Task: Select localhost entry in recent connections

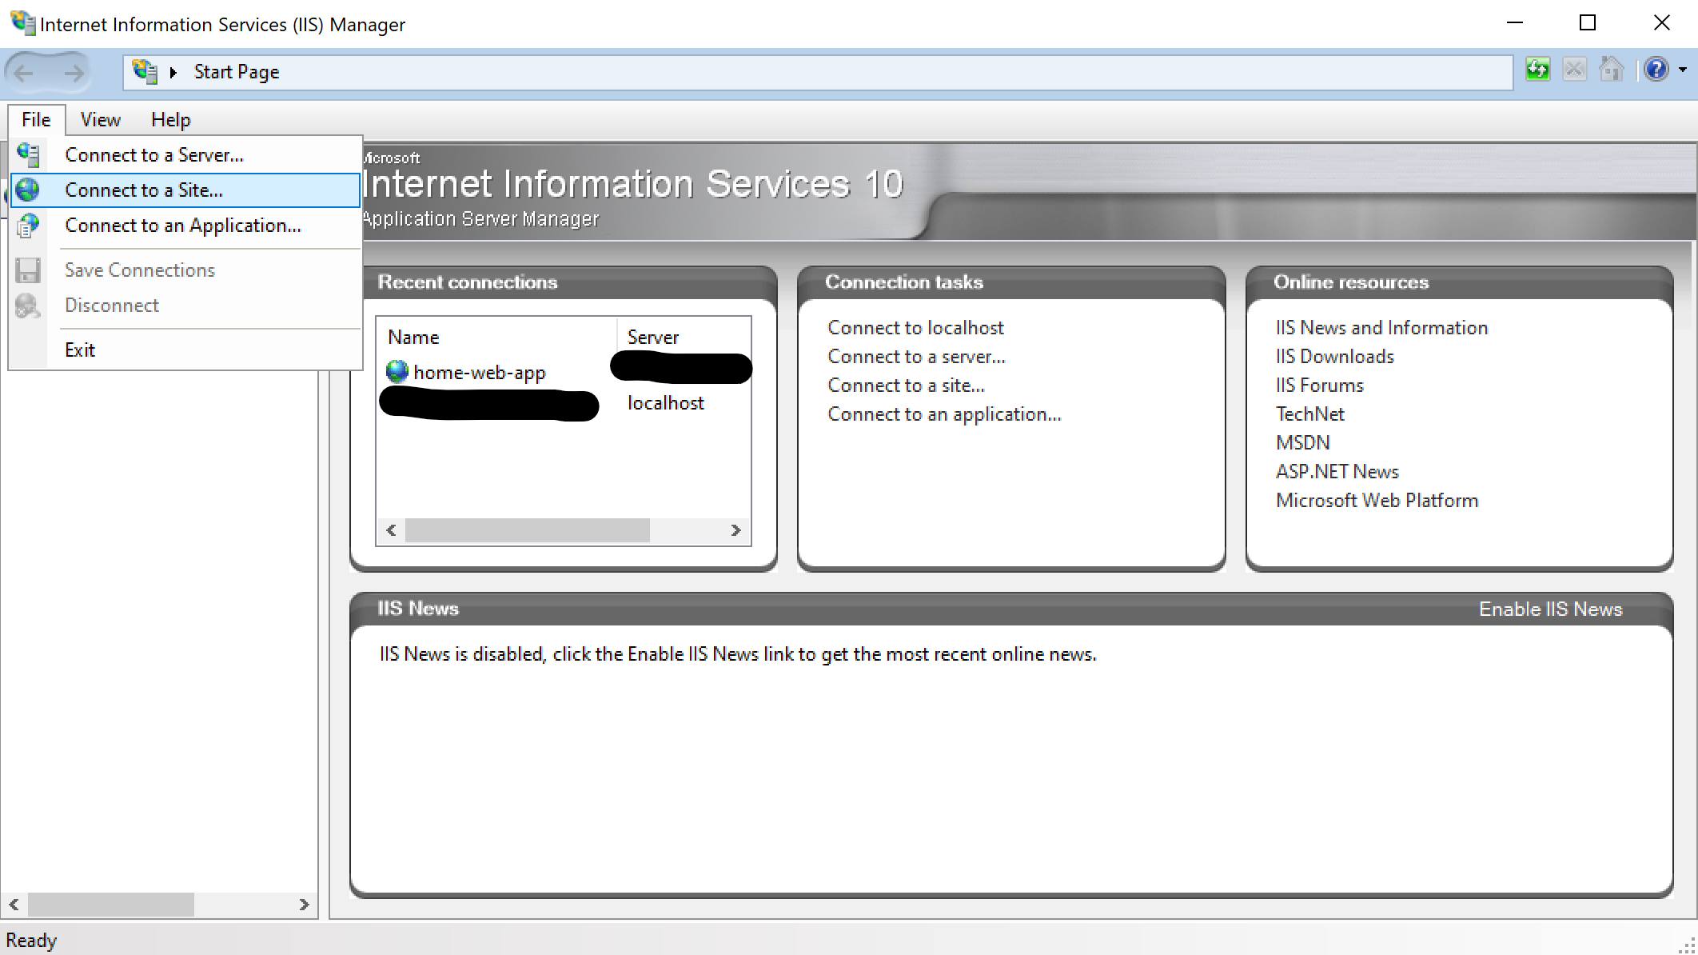Action: [x=665, y=403]
